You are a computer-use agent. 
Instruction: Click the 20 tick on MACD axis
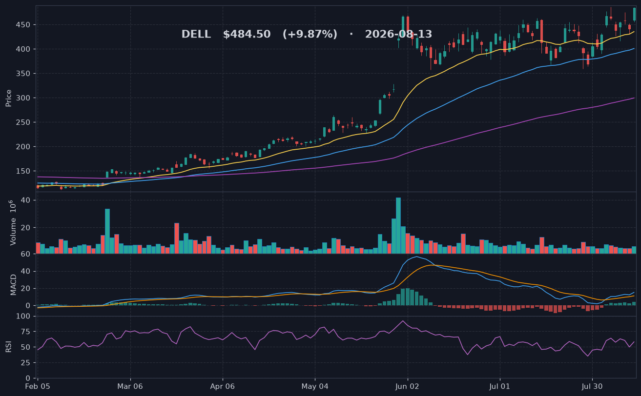click(x=26, y=288)
